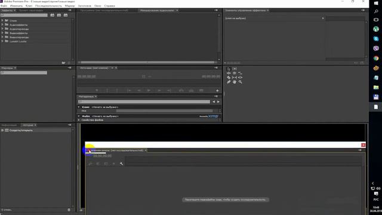Open the Источник clip dropdown arrow
The height and width of the screenshot is (215, 382).
pyautogui.click(x=112, y=68)
